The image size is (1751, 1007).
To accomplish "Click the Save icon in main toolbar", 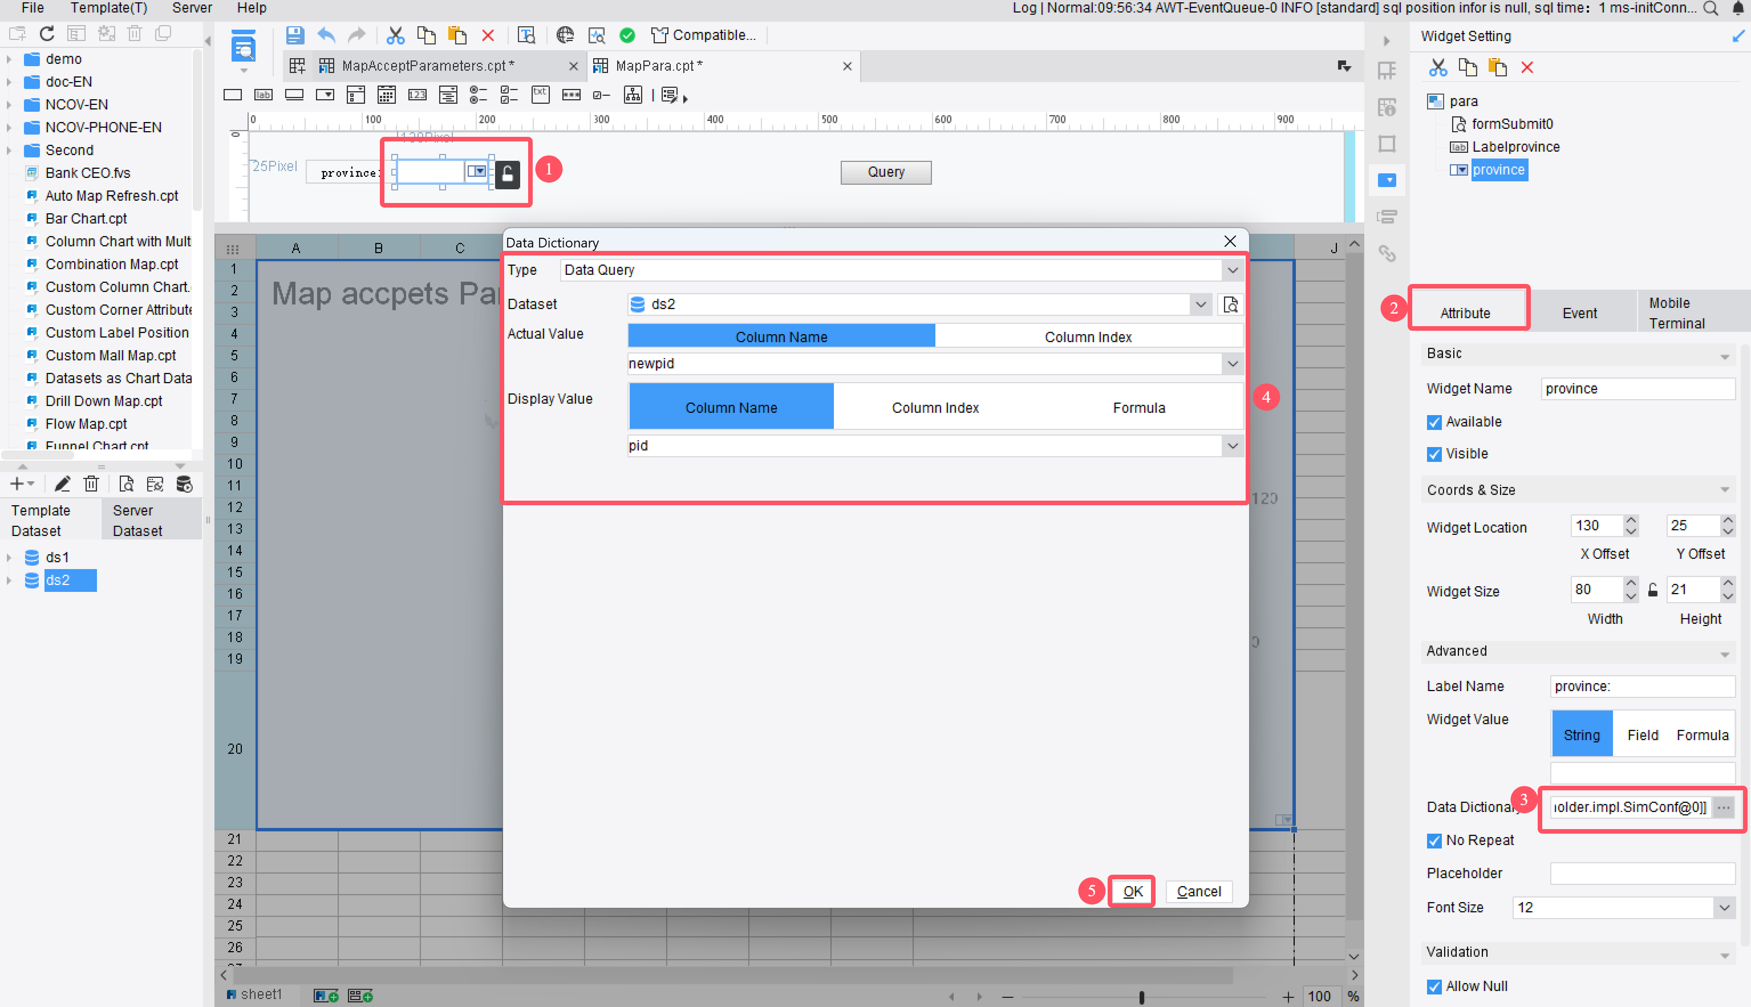I will pyautogui.click(x=295, y=35).
